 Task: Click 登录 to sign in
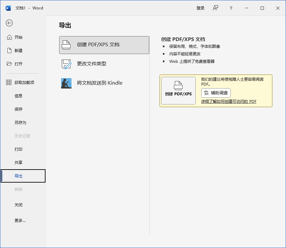201,8
